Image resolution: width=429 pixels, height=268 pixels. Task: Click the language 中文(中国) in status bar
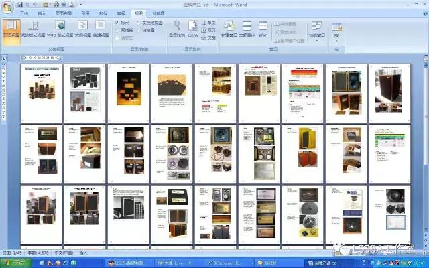(x=64, y=253)
